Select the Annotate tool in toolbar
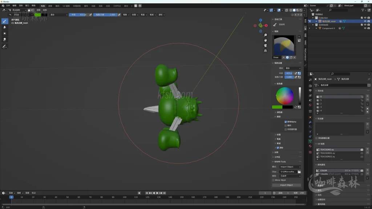 click(5, 47)
